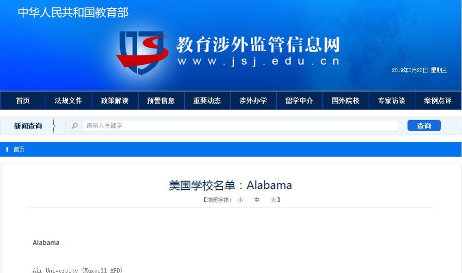The image size is (462, 273).
Task: Click the arrow beside 新闻查询
Action: click(54, 126)
